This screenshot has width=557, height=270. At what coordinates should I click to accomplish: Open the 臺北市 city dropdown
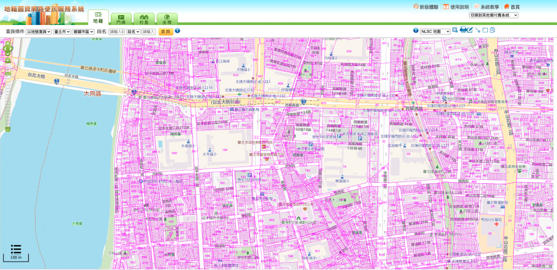pos(61,32)
